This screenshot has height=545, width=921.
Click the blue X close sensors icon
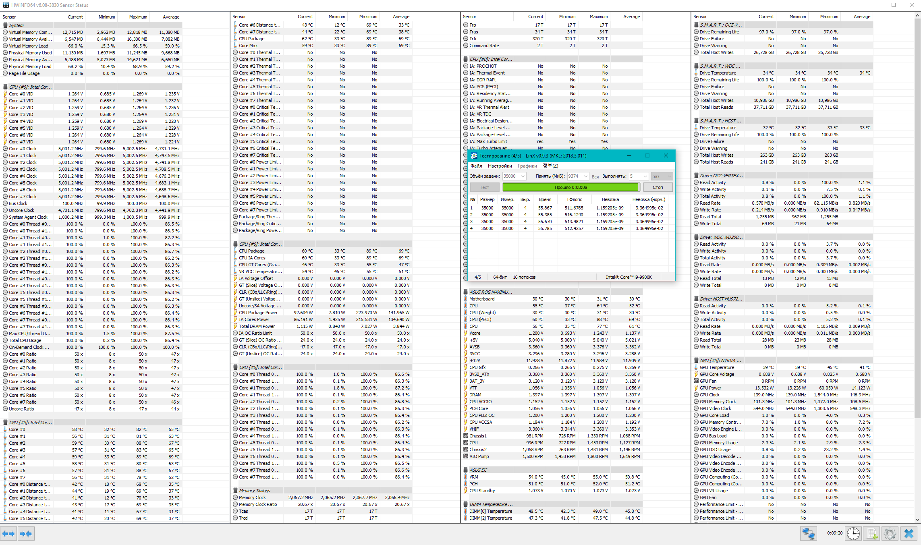[909, 534]
